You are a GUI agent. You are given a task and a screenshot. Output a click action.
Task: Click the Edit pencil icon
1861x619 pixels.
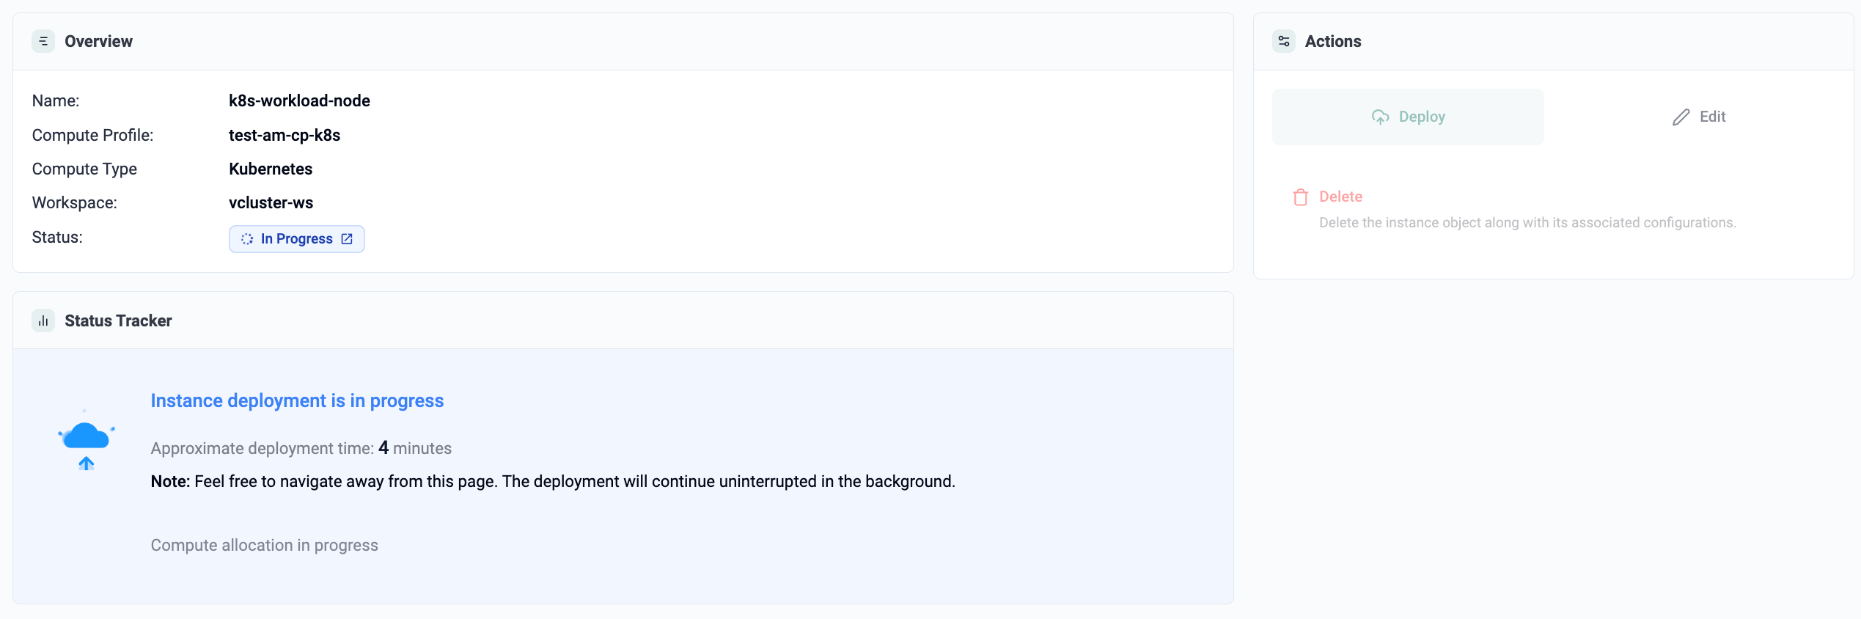coord(1681,117)
